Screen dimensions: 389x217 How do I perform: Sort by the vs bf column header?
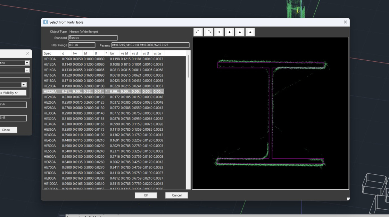pyautogui.click(x=125, y=53)
